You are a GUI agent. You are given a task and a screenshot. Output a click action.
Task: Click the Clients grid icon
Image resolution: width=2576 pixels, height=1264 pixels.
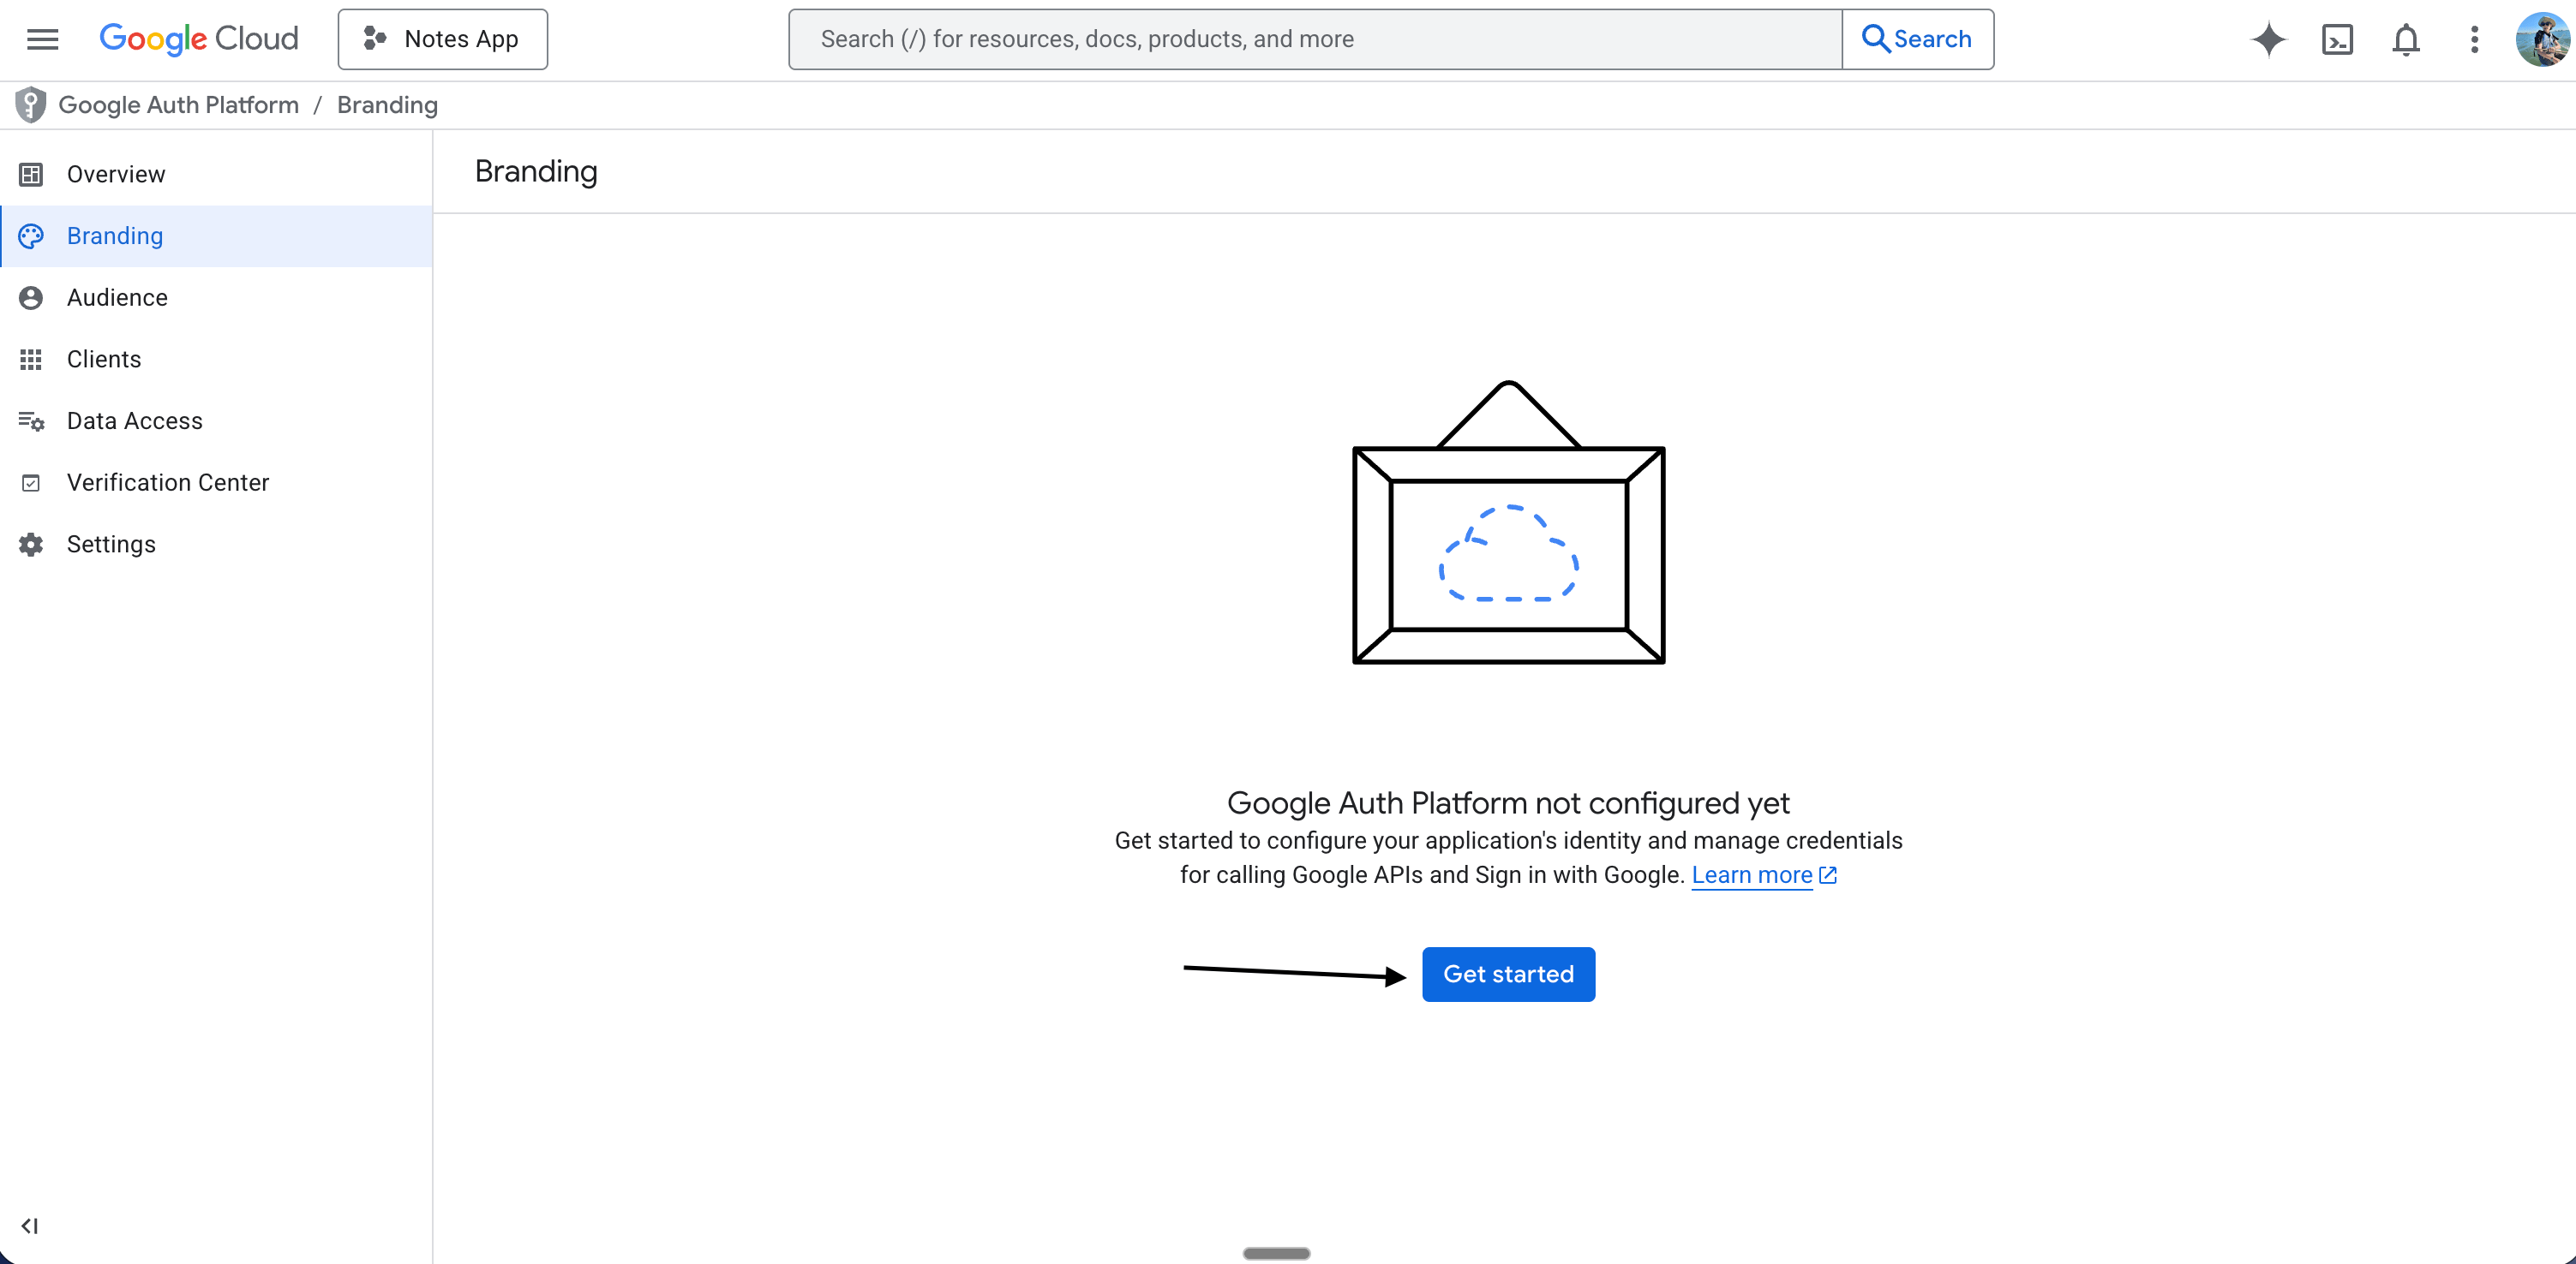click(x=31, y=360)
